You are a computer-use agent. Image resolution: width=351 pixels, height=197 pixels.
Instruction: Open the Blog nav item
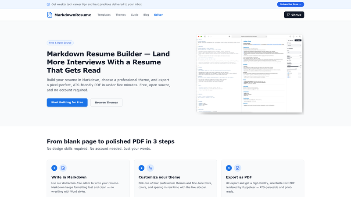coord(146,15)
